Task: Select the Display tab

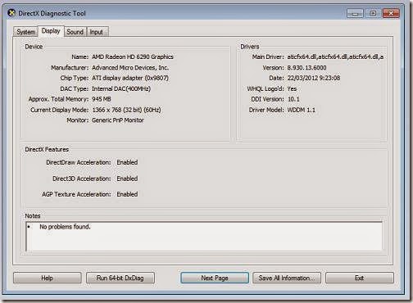Action: point(51,31)
